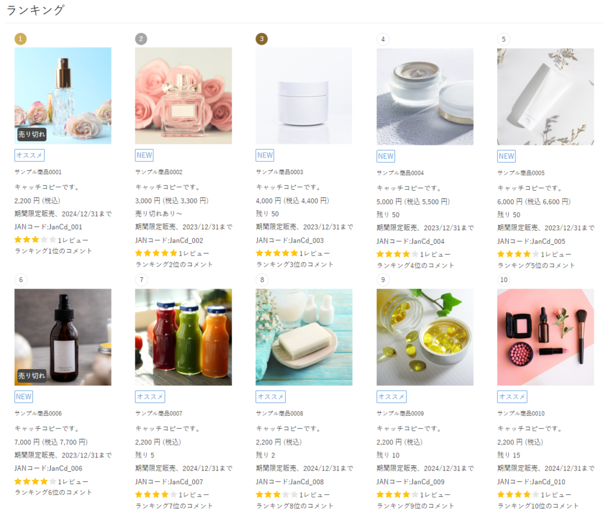Click the silver rank 2 badge
The height and width of the screenshot is (523, 611).
coord(141,39)
